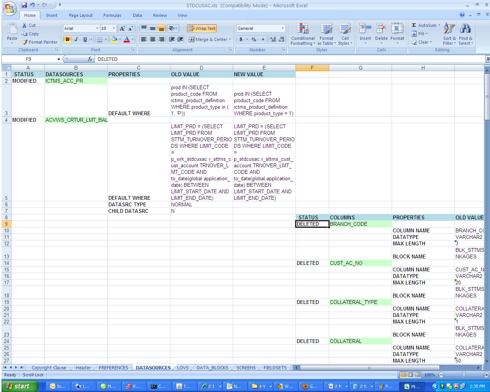Save the workbook from Quick Access toolbar
The height and width of the screenshot is (392, 490).
24,5
